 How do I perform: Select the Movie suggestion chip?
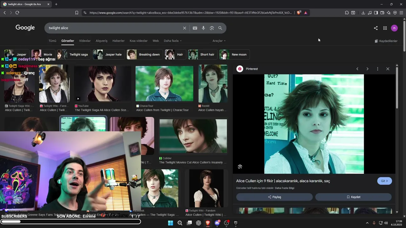(43, 54)
